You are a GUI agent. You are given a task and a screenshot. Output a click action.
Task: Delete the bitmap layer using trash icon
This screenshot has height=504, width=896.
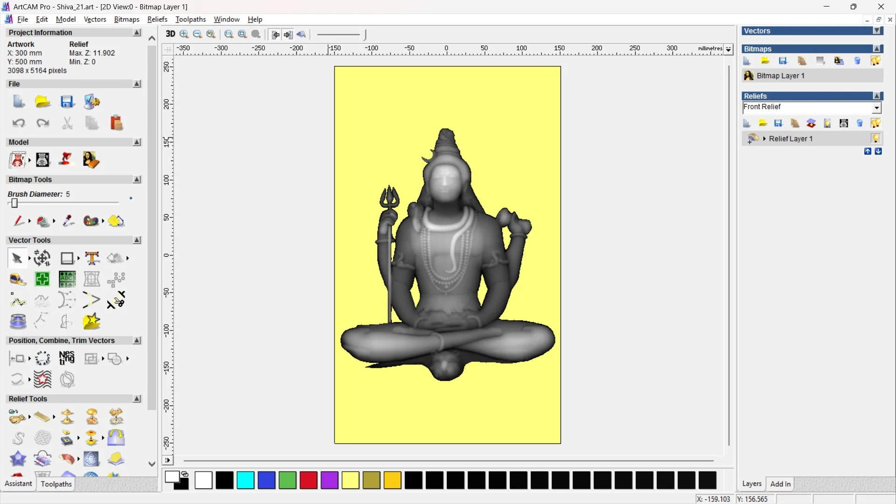click(x=857, y=61)
